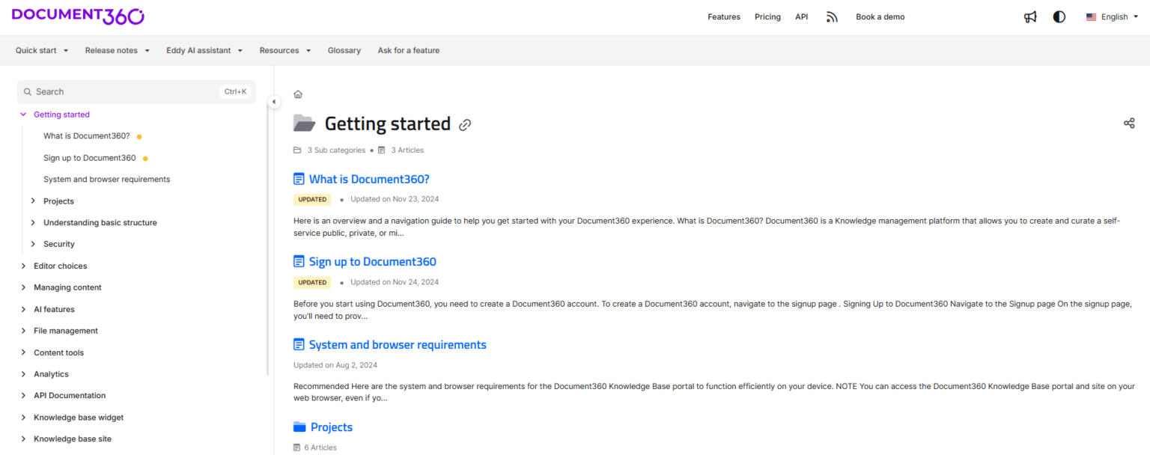Click the magnifier icon in the search bar
The width and height of the screenshot is (1150, 455).
[27, 91]
